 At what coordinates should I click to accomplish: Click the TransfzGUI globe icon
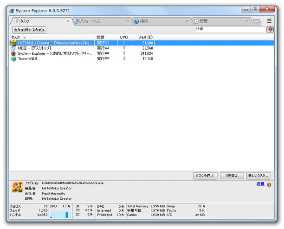coord(13,58)
